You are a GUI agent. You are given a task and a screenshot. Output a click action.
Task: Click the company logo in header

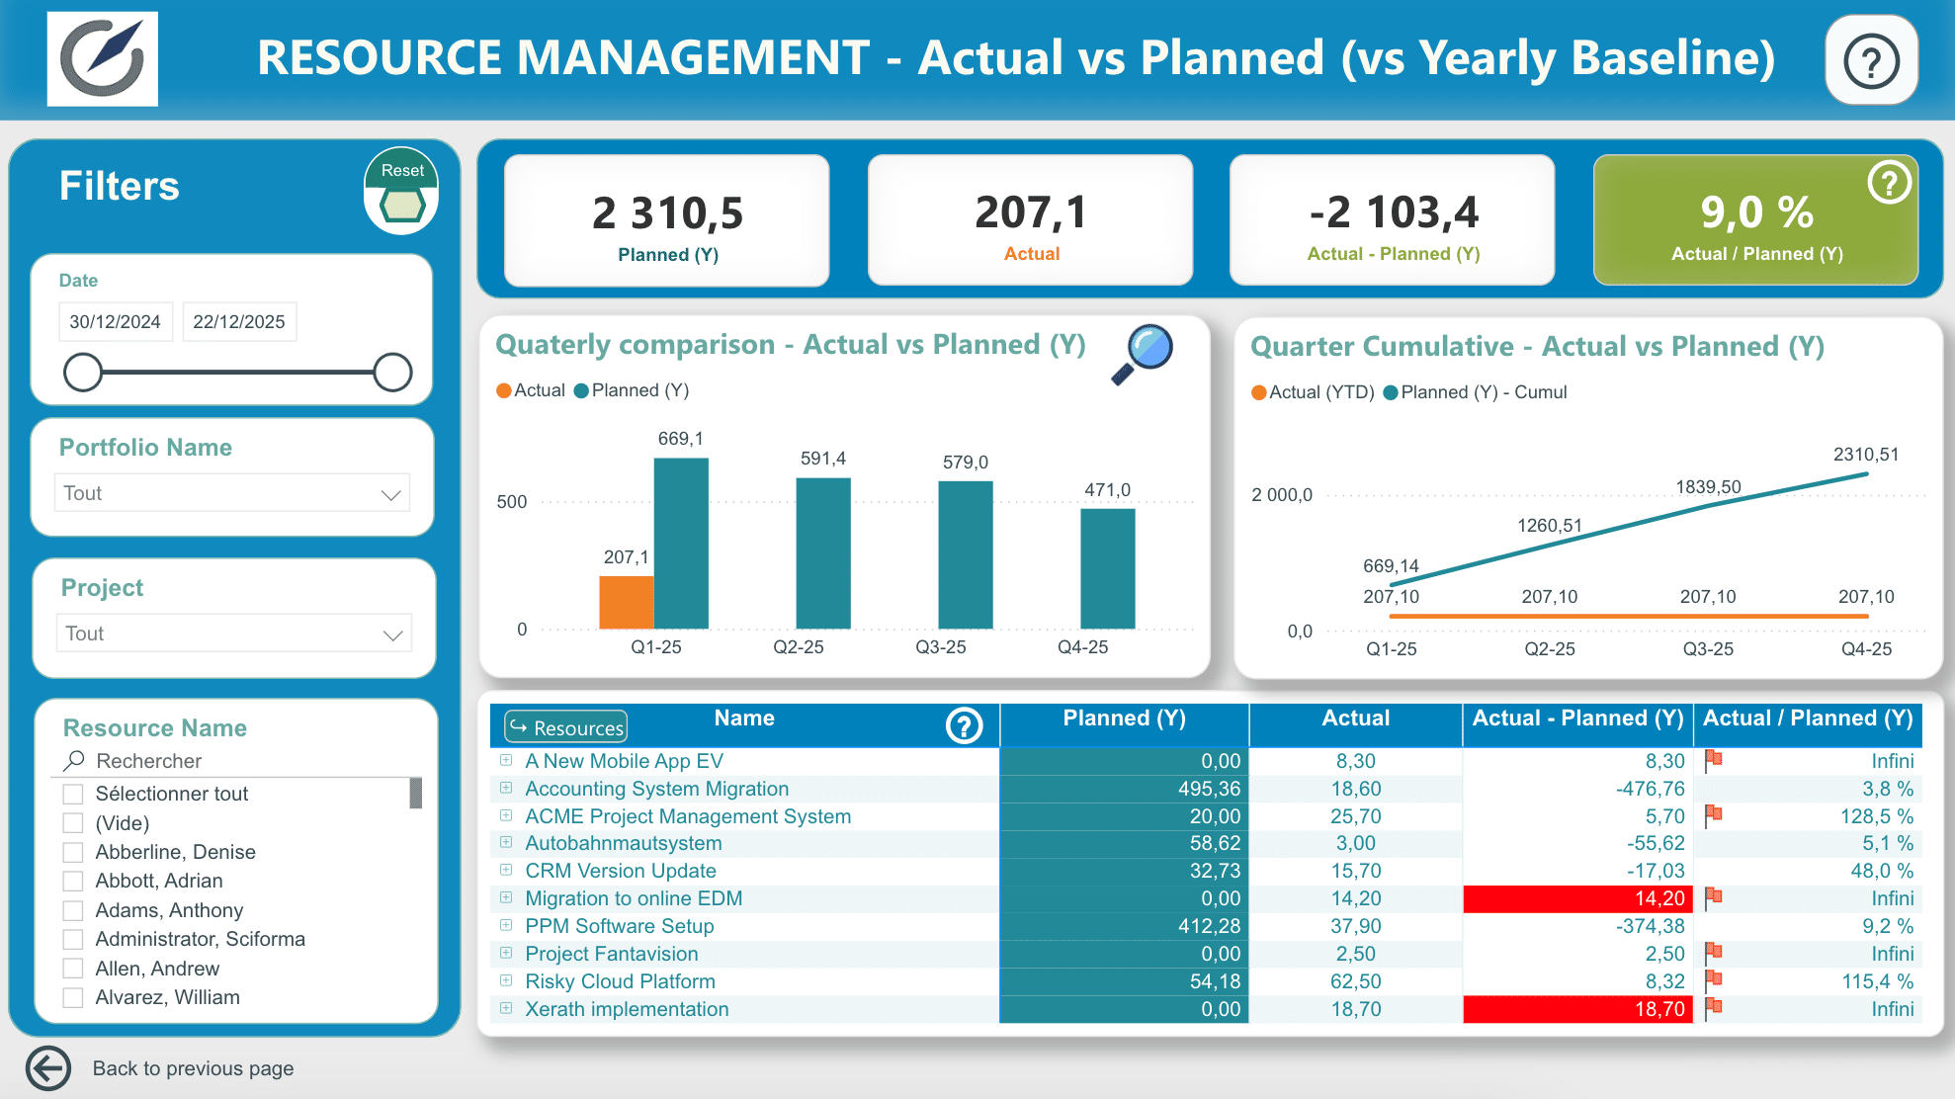[103, 59]
